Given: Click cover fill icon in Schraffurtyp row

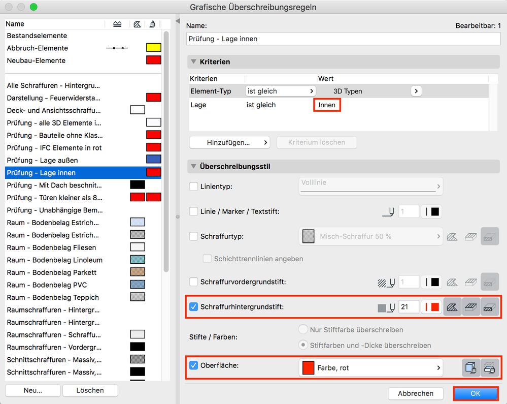Looking at the screenshot, I should pos(471,237).
